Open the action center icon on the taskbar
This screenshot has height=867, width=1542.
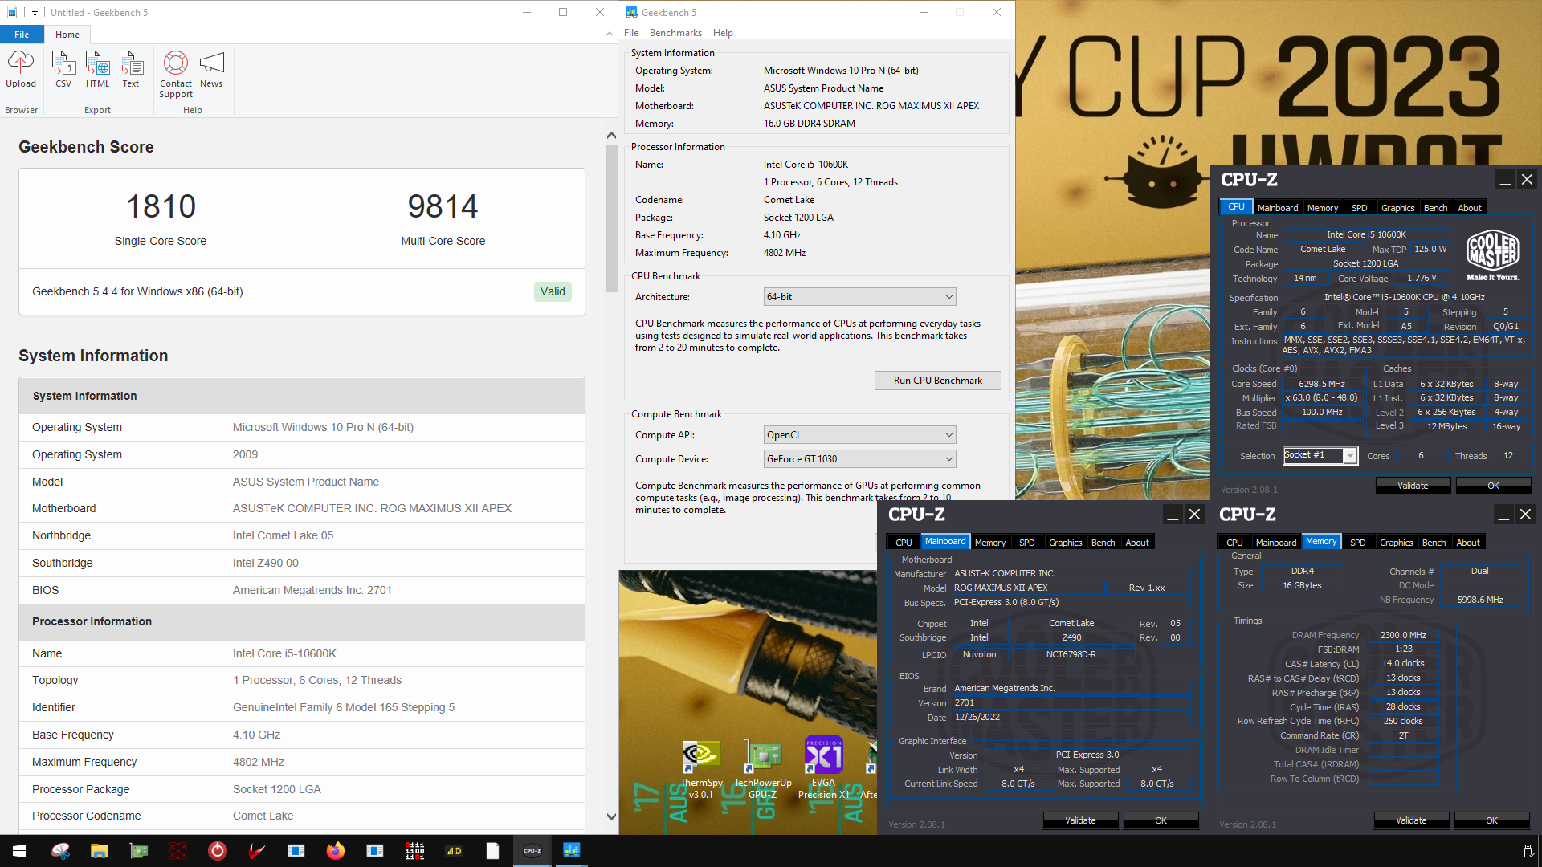(x=1528, y=851)
